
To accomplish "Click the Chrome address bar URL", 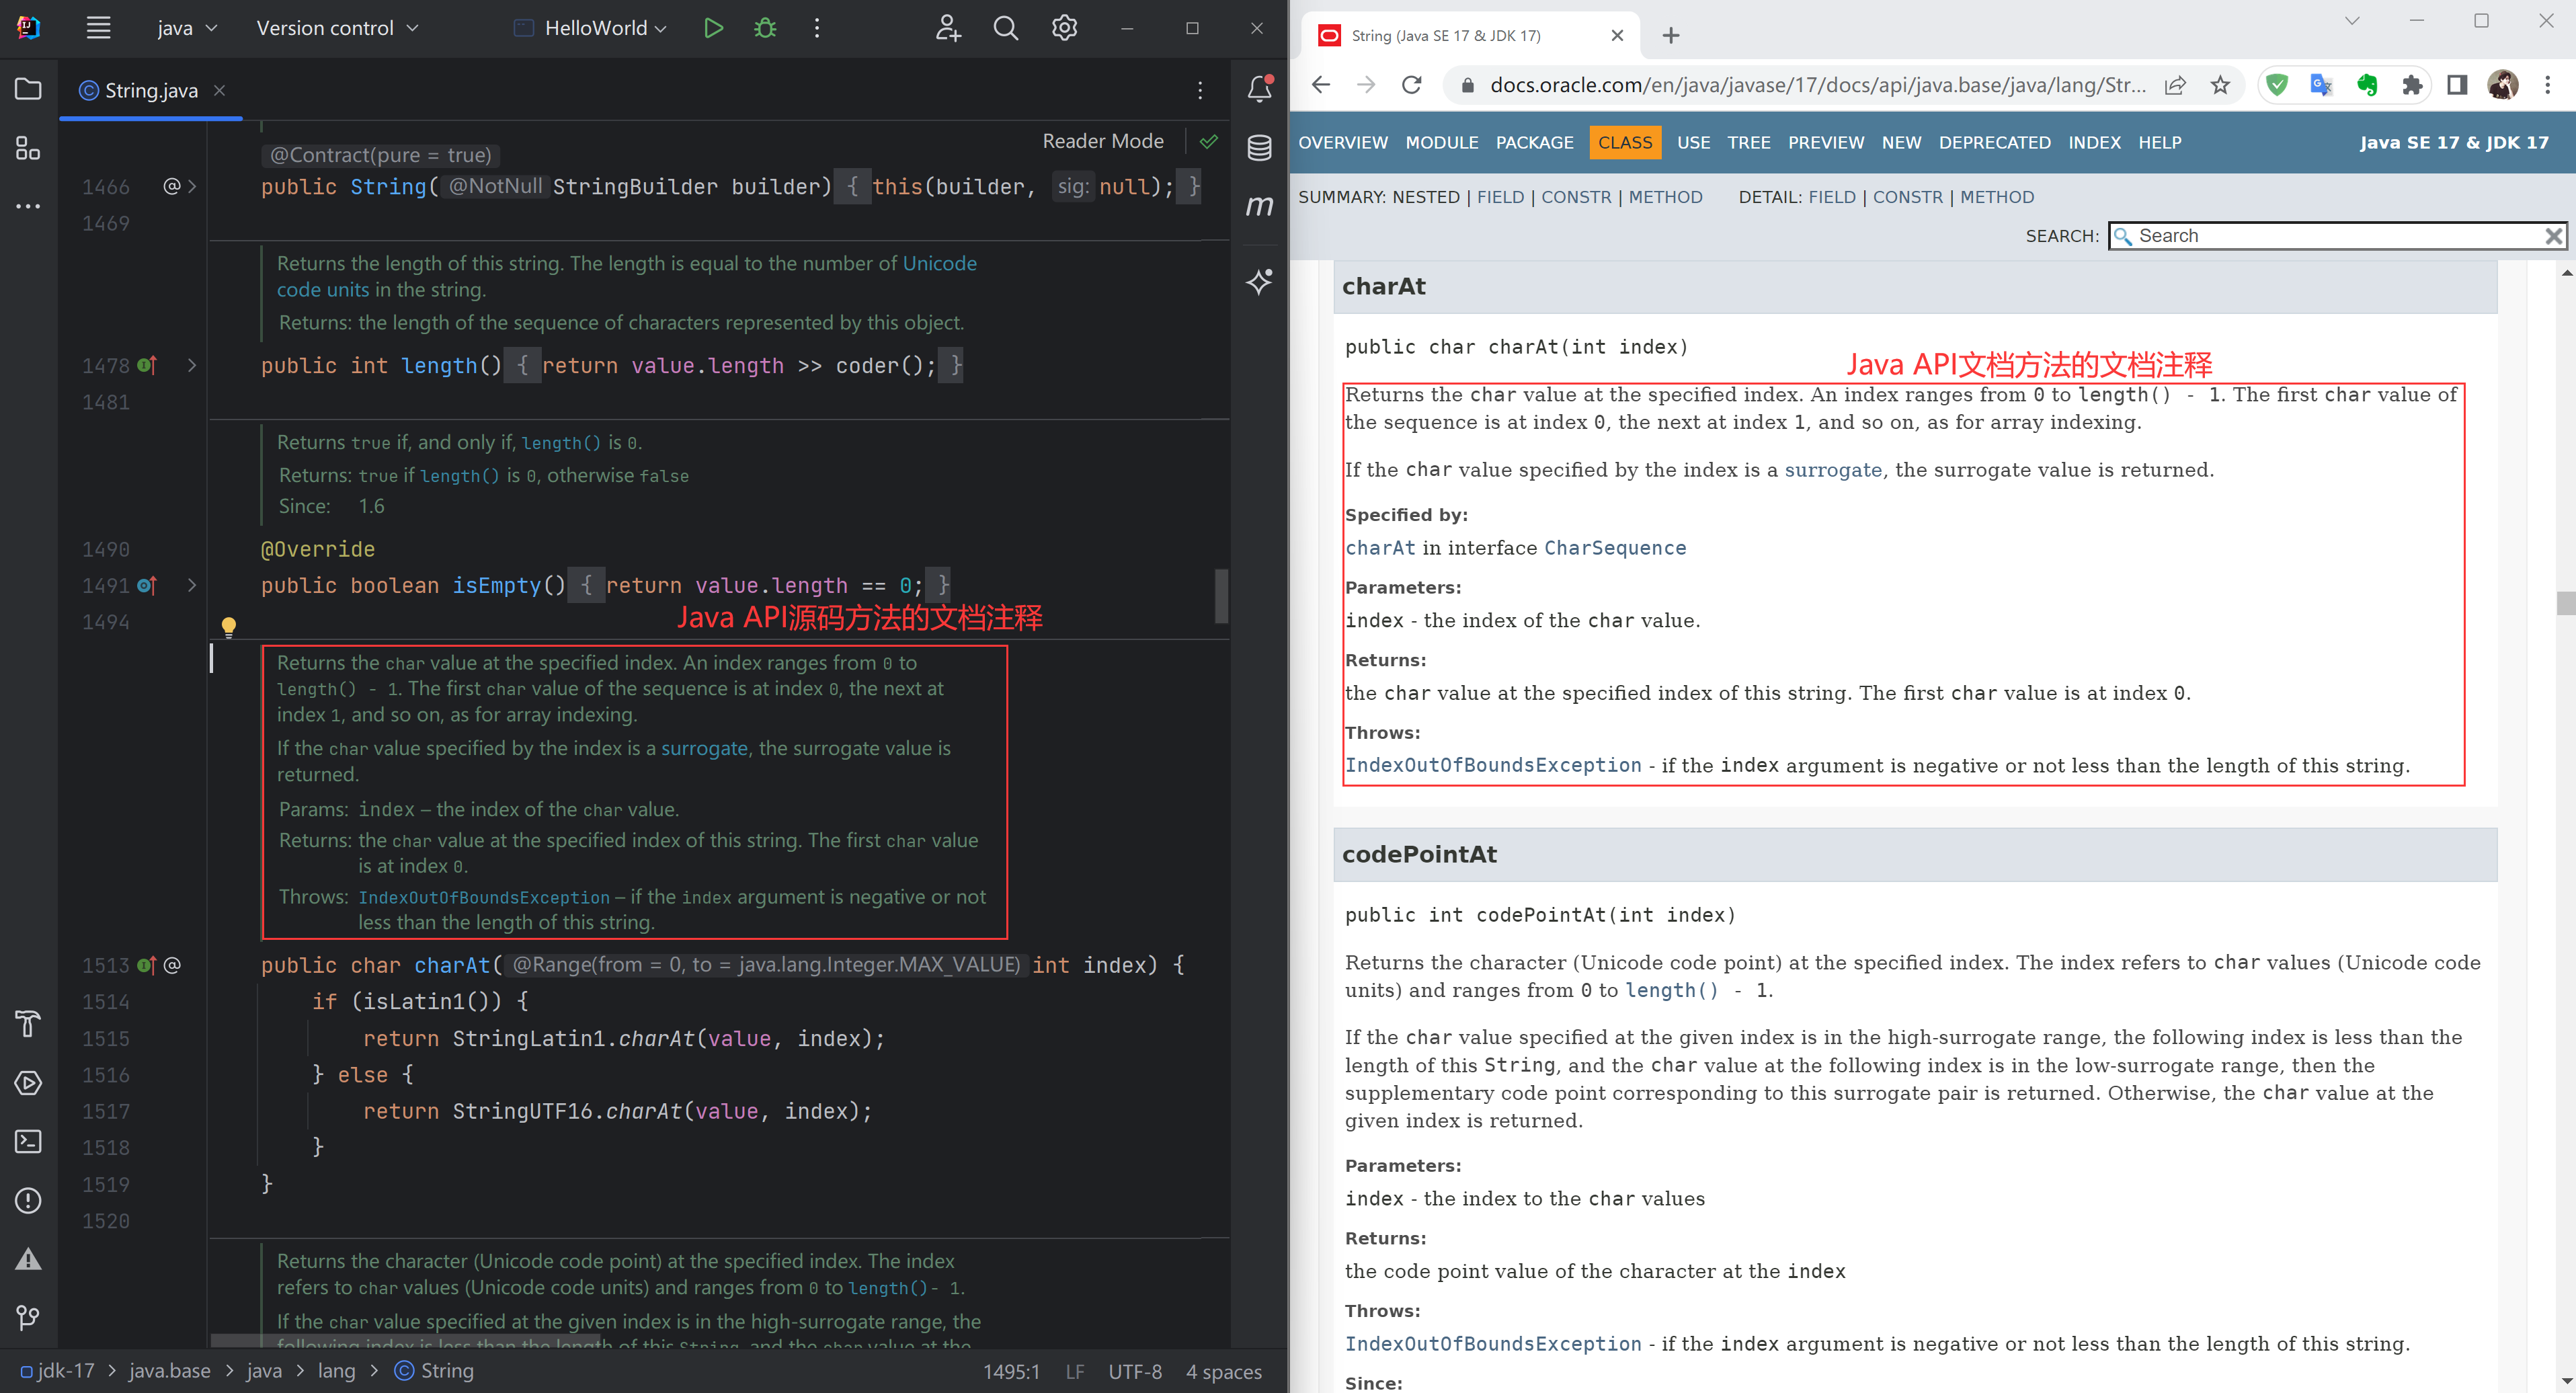I will tap(1817, 85).
